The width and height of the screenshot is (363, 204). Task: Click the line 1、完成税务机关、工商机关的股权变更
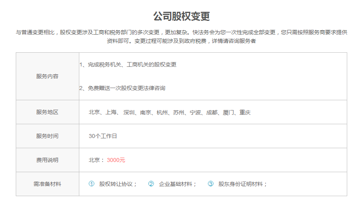128,64
